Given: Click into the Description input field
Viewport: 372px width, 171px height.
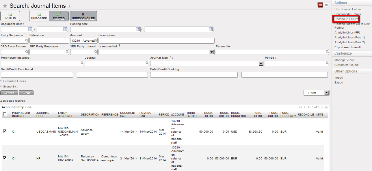Looking at the screenshot, I should 156,41.
